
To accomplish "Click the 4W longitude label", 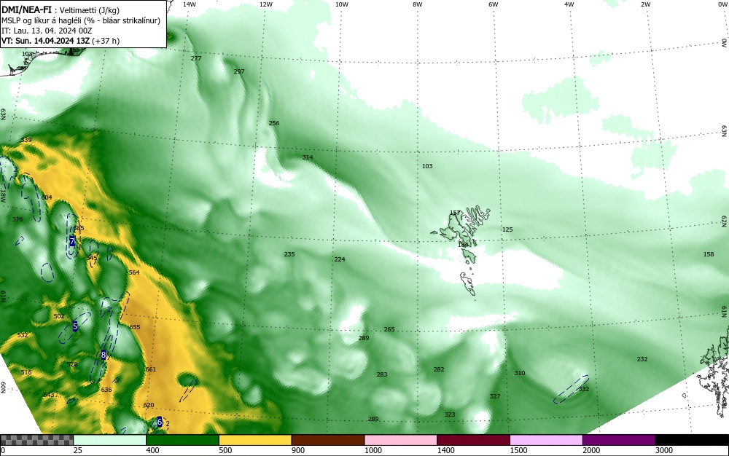I will [569, 4].
